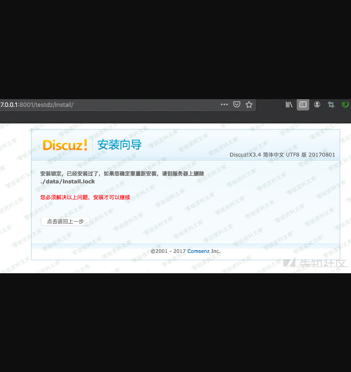Click the 8001 port number in the URL
351x372 pixels.
click(x=26, y=105)
